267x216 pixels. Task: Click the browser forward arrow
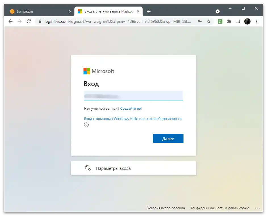[20, 21]
